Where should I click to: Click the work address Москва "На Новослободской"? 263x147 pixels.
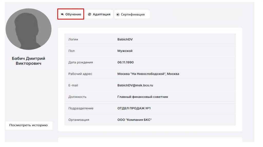tap(148, 74)
